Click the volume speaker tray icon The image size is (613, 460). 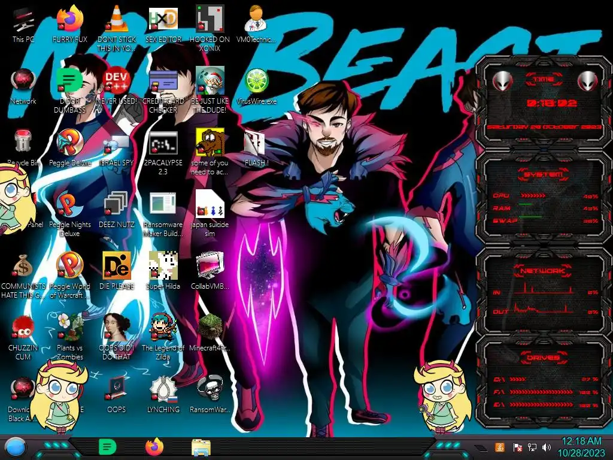(x=547, y=447)
